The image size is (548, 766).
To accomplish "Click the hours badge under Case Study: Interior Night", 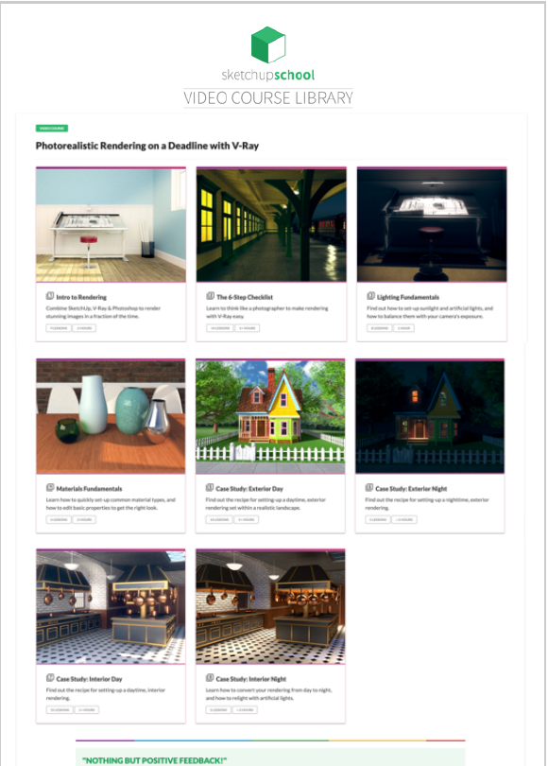I will click(245, 709).
